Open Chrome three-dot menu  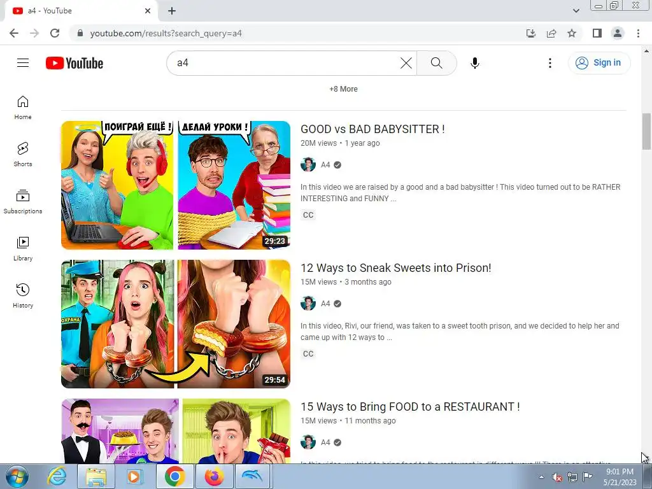(638, 33)
